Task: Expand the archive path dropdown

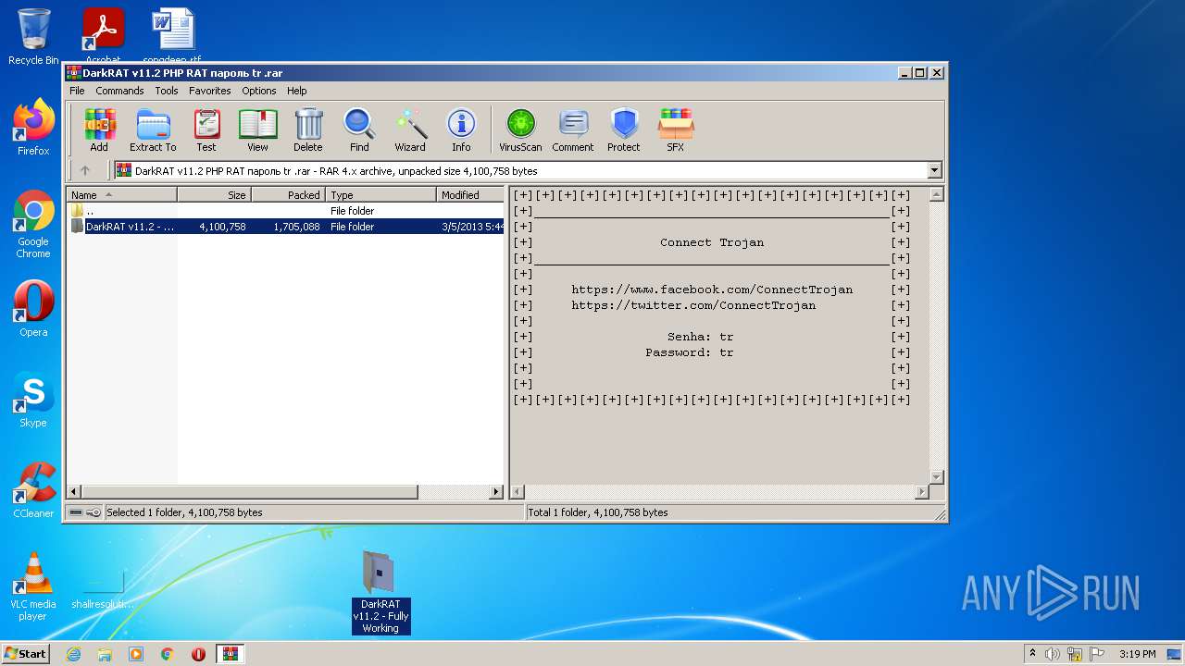Action: [934, 170]
